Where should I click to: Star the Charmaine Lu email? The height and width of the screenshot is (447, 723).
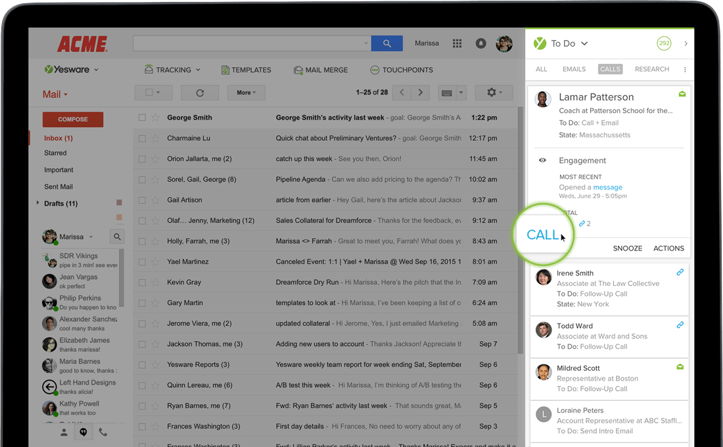point(155,139)
